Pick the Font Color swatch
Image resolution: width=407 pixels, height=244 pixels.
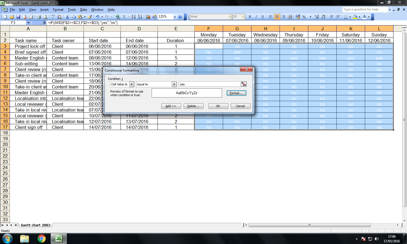(365, 17)
